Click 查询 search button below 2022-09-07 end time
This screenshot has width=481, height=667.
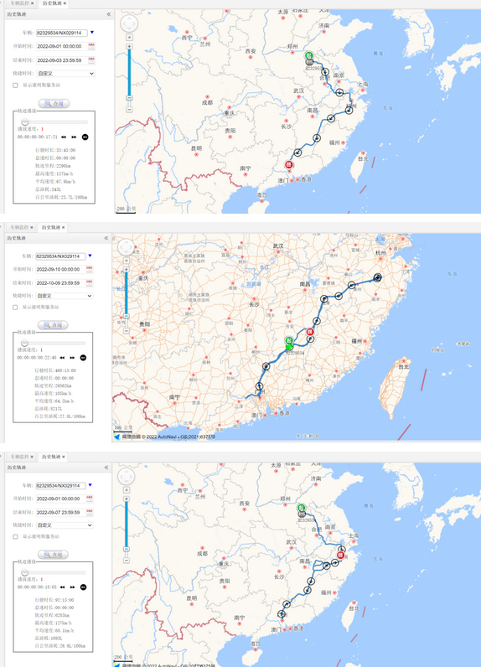(53, 554)
